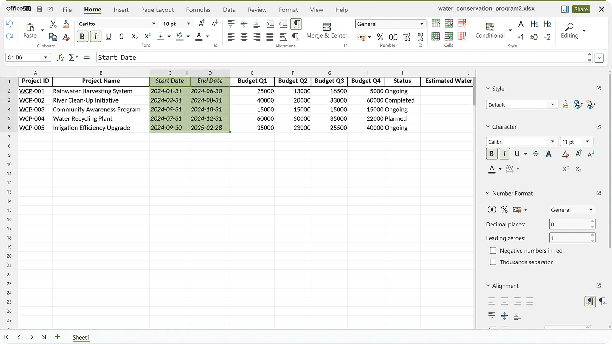
Task: Click the Share button
Action: [581, 9]
